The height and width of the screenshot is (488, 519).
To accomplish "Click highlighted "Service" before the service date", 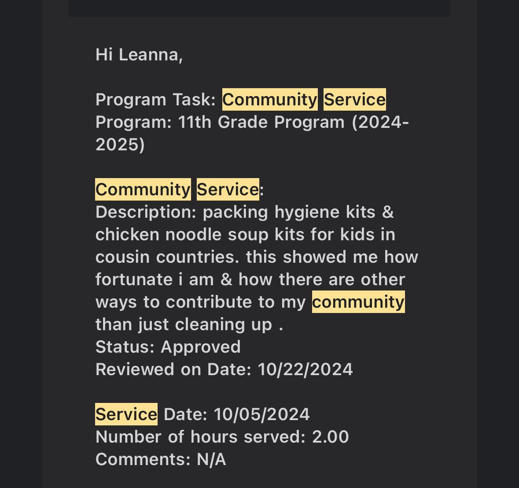I will 126,414.
